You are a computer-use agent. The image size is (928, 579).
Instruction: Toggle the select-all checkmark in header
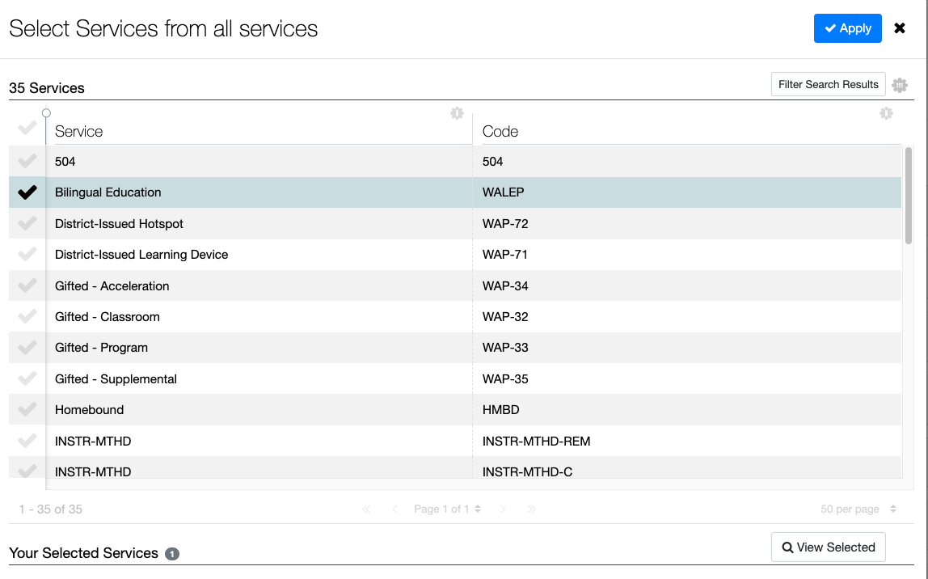pos(27,127)
